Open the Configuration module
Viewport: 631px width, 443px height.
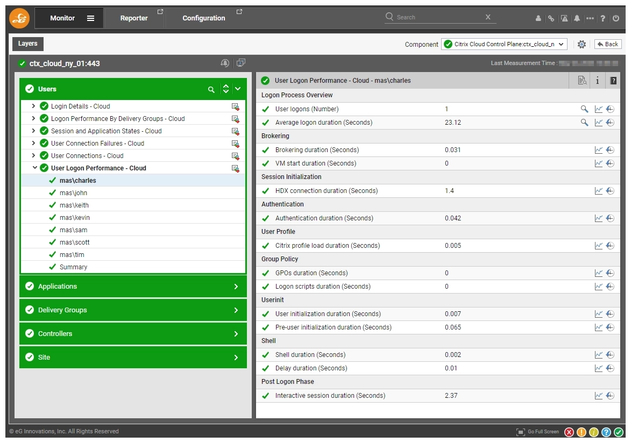click(204, 18)
